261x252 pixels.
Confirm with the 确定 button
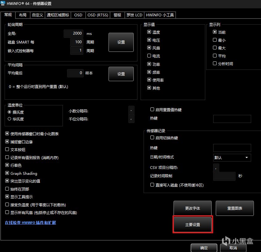[204, 248]
